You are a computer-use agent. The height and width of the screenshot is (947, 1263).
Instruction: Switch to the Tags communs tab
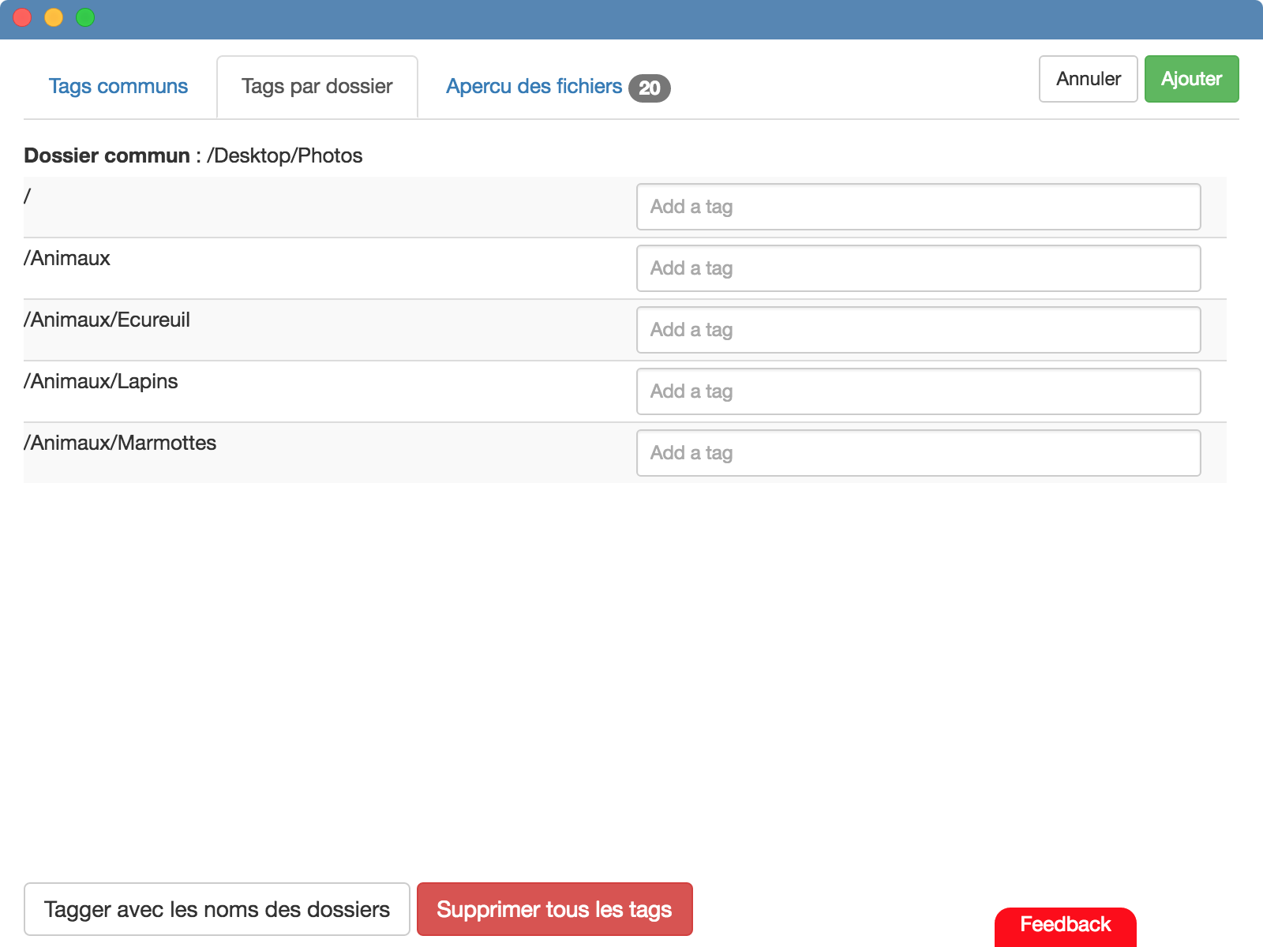(118, 87)
